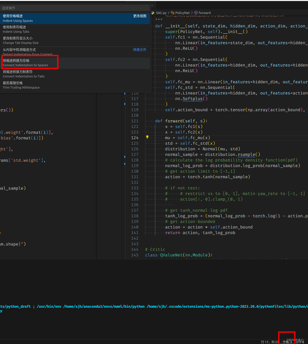Image resolution: width=308 pixels, height=344 pixels.
Task: Click the lightbulb quick-fix icon on line 124
Action: [147, 137]
